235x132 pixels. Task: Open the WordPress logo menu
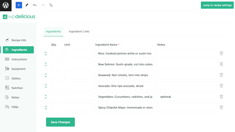6,5
